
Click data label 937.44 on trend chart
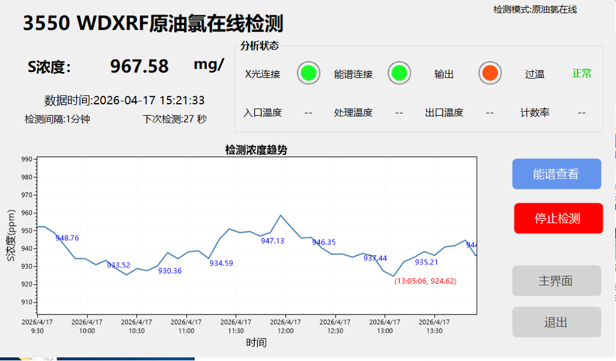pyautogui.click(x=375, y=258)
